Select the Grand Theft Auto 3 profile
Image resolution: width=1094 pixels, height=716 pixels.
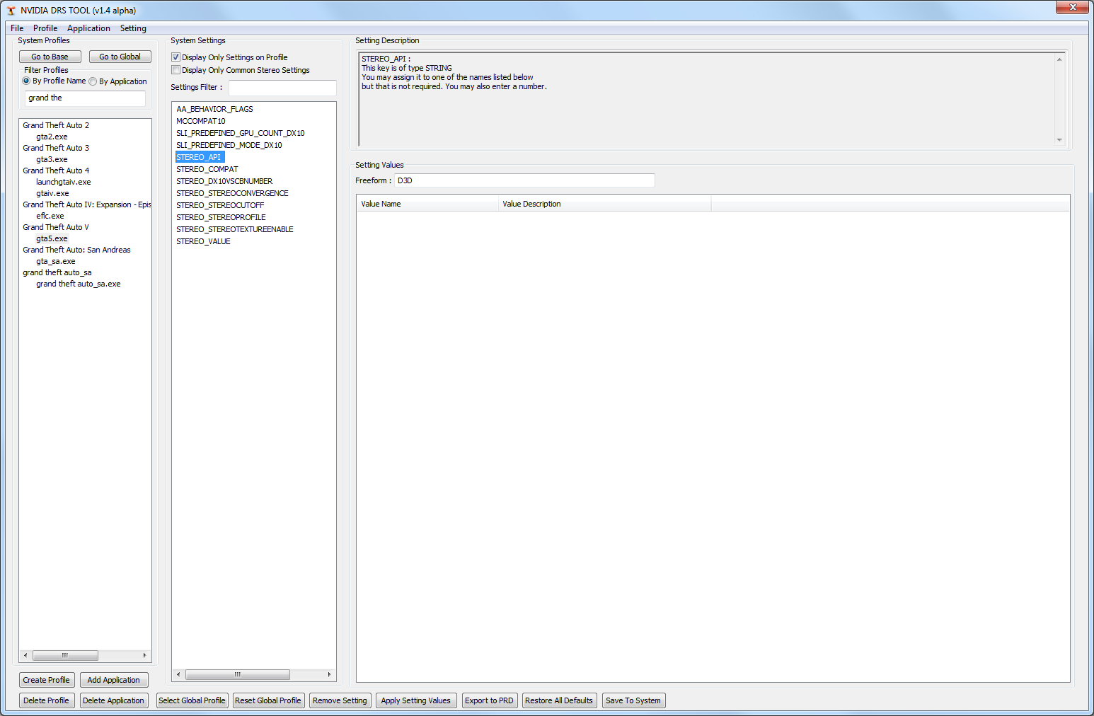pos(56,148)
